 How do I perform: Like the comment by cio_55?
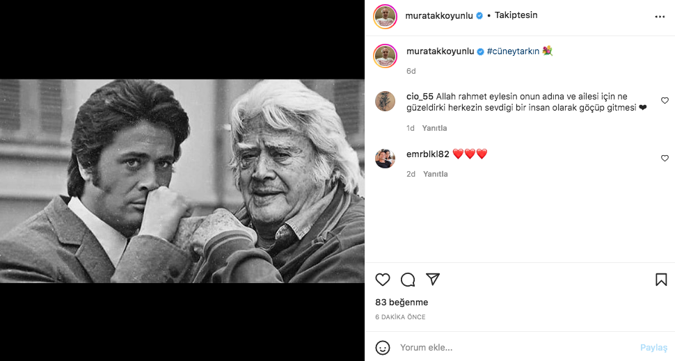pyautogui.click(x=665, y=101)
